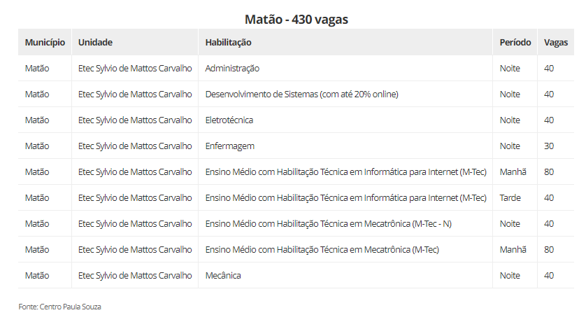Select the Eletrotécnica course cell
586x322 pixels.
(229, 120)
